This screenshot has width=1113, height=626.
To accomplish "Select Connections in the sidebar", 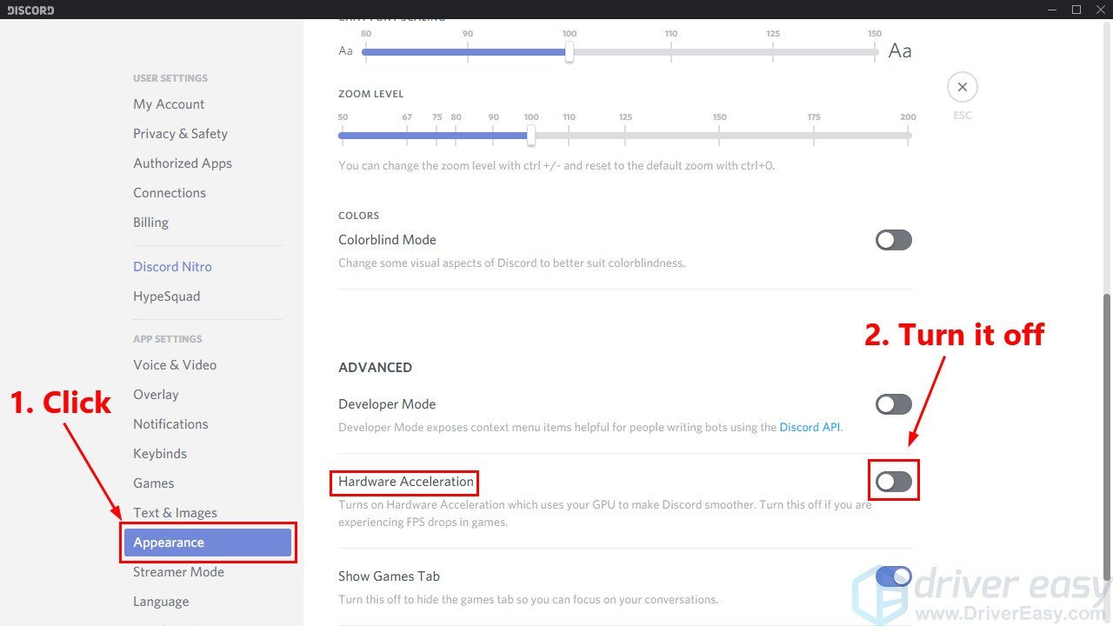I will [170, 193].
